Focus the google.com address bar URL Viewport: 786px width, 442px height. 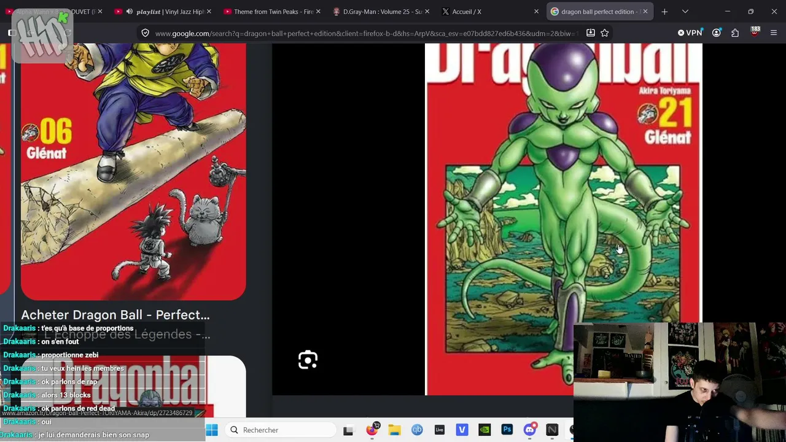(365, 33)
